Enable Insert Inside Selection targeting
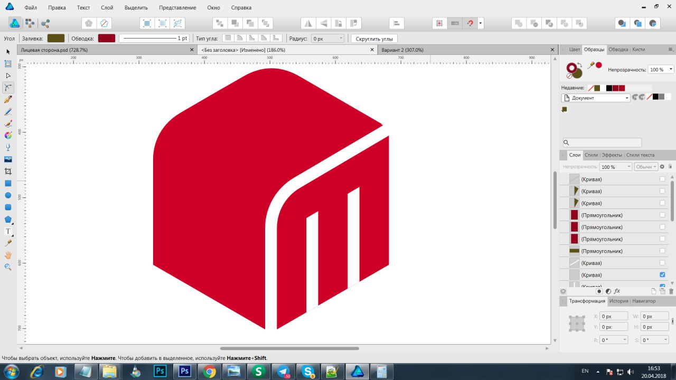The image size is (676, 380). [x=653, y=23]
